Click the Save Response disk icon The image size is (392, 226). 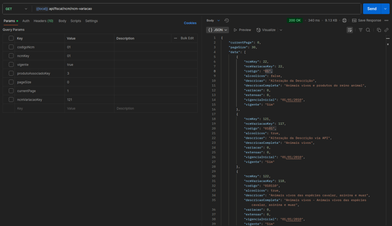(x=354, y=21)
